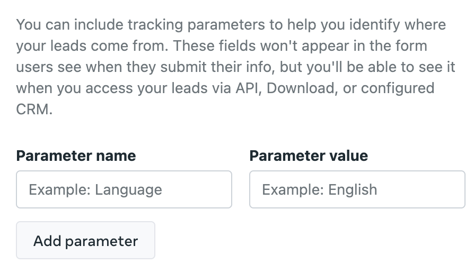This screenshot has width=474, height=273.
Task: Click the word "English" in the value placeholder
Action: tap(353, 190)
